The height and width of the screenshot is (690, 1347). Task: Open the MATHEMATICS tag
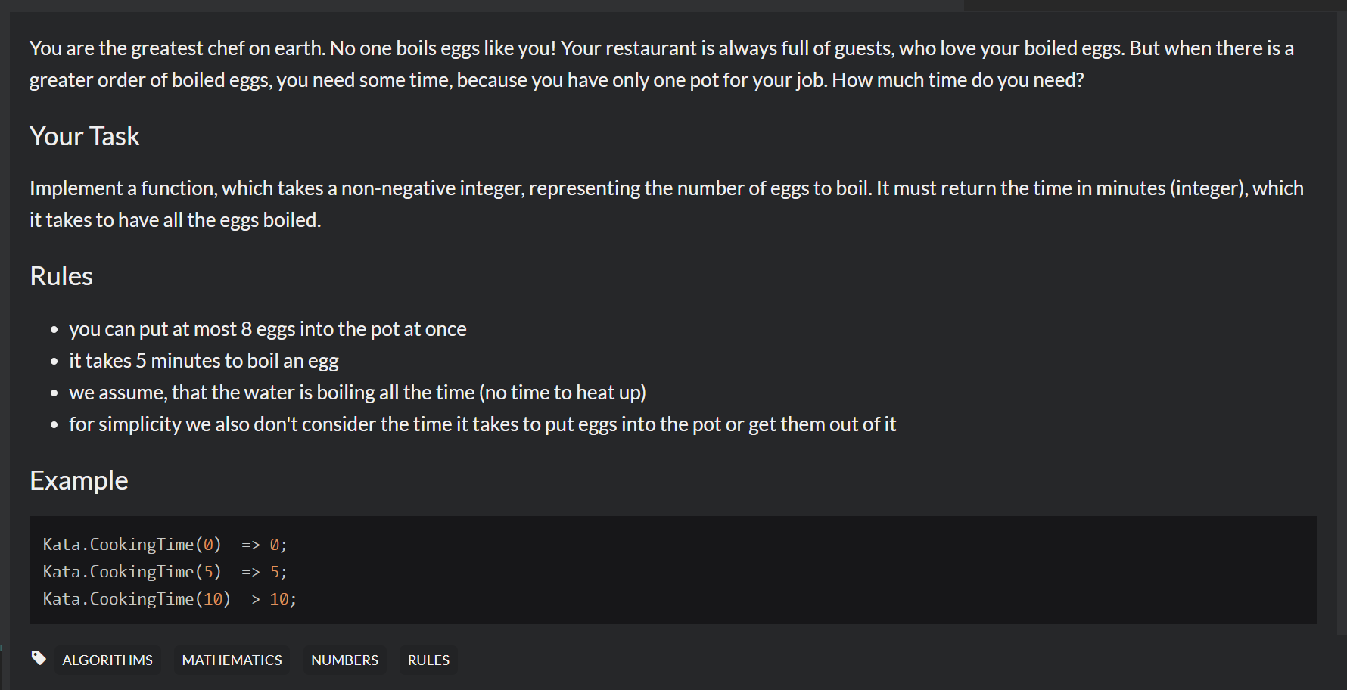pyautogui.click(x=232, y=660)
